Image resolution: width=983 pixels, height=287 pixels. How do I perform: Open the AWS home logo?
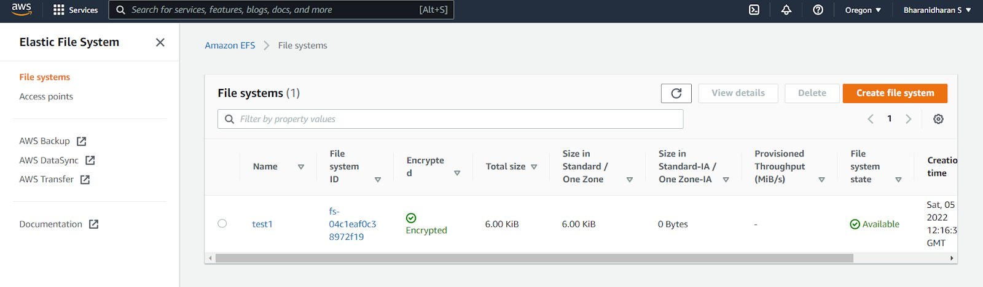[22, 9]
